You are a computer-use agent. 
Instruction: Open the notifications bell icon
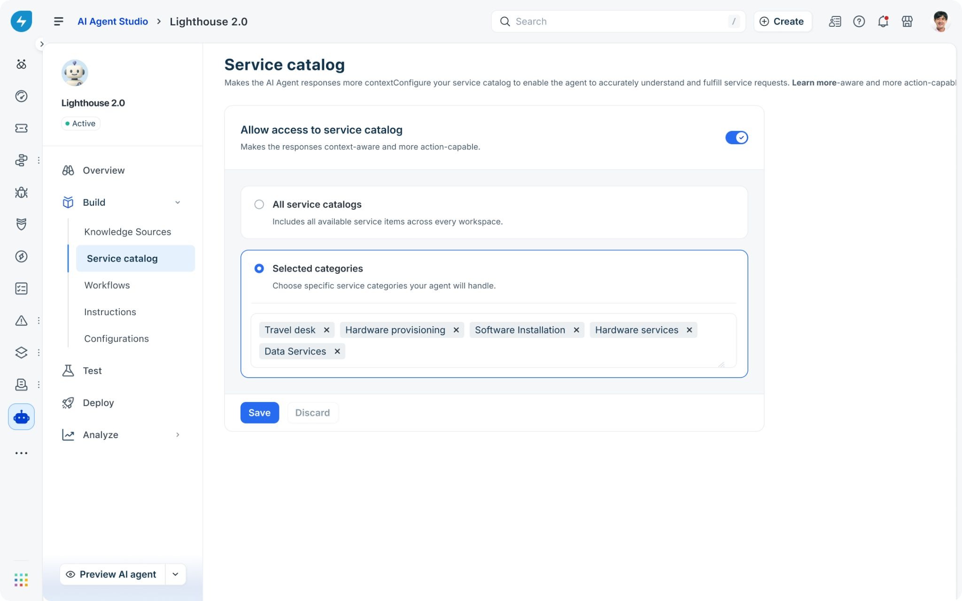[x=883, y=22]
